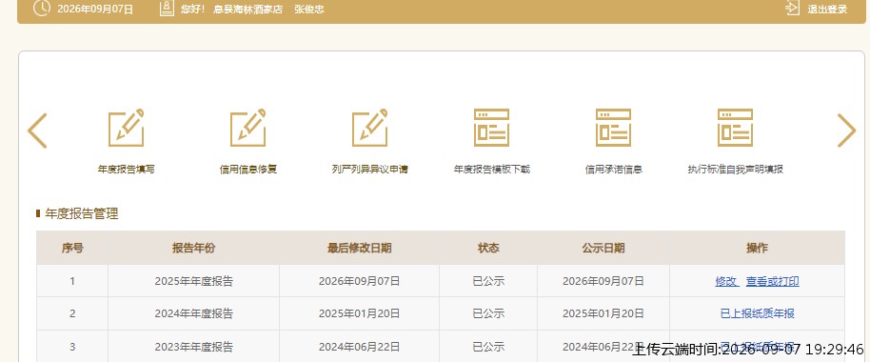Screen dimensions: 870x362
Task: Open the 年度报告填写 pencil icon
Action: [127, 127]
